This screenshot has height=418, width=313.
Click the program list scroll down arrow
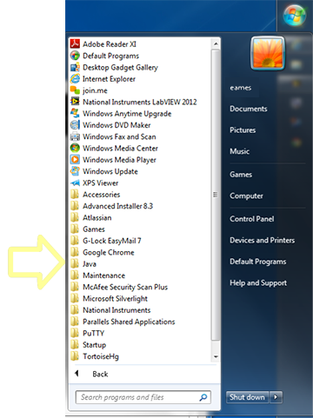216,356
